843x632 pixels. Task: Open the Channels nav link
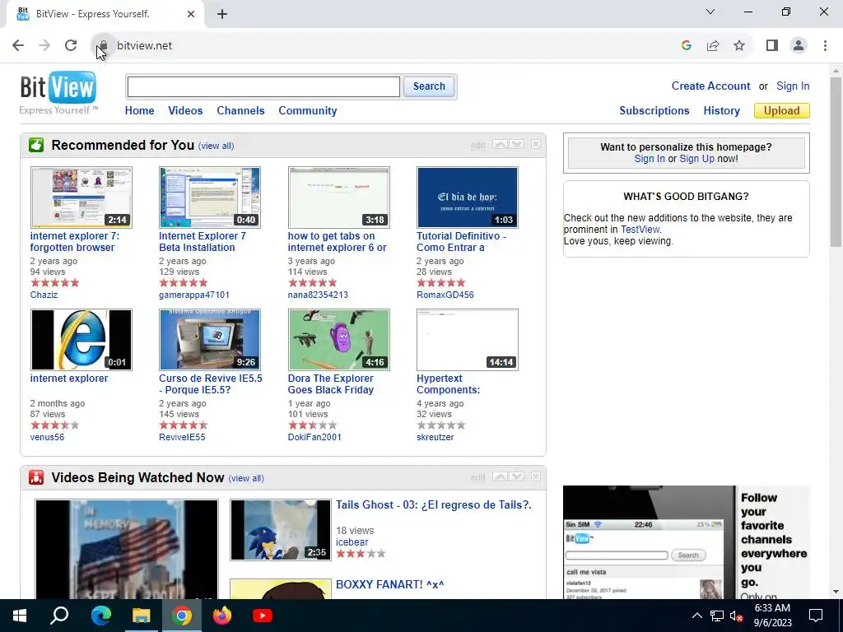pyautogui.click(x=240, y=111)
